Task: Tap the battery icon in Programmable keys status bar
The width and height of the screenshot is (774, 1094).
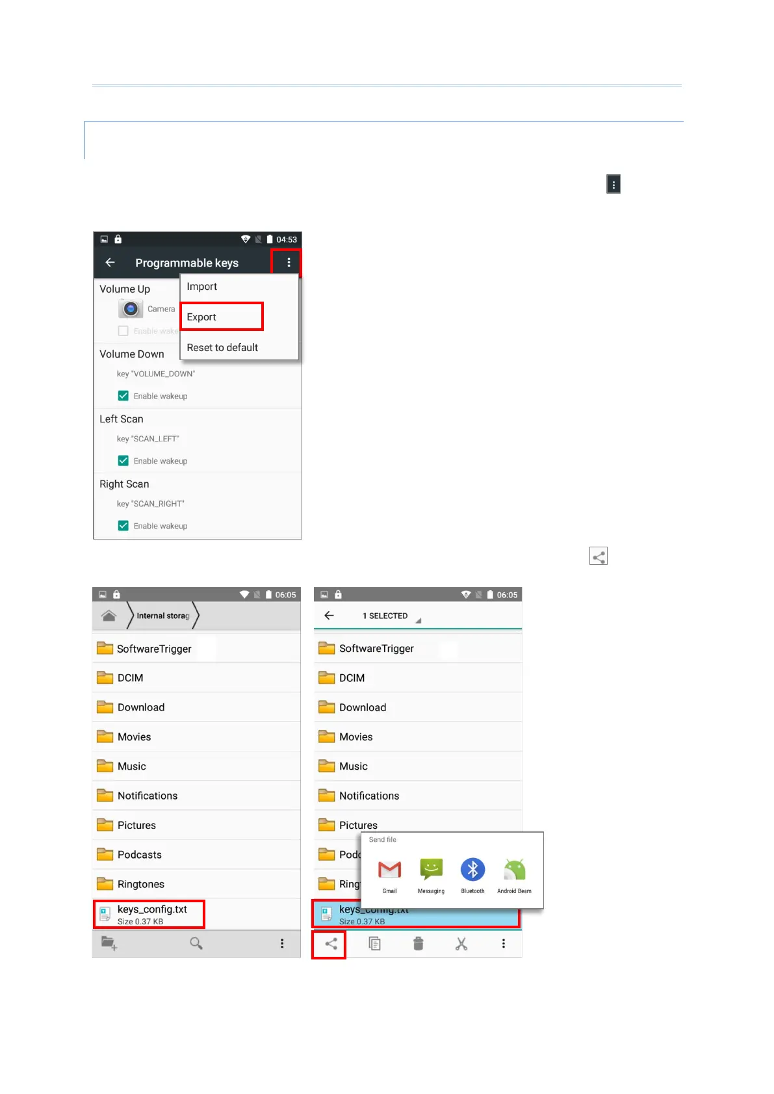Action: [270, 239]
